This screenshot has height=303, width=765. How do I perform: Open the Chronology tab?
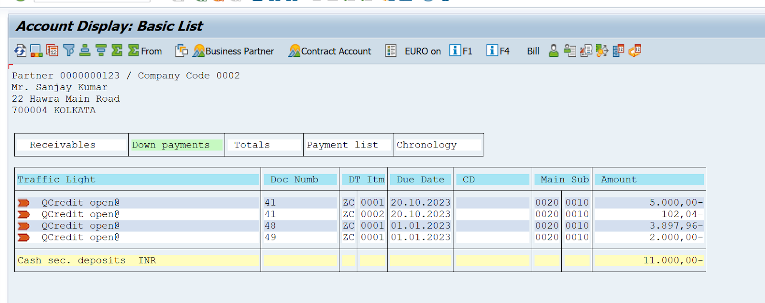[438, 145]
